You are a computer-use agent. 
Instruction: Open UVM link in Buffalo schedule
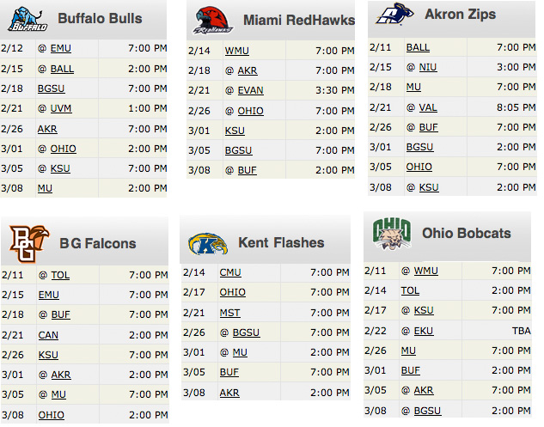[61, 108]
